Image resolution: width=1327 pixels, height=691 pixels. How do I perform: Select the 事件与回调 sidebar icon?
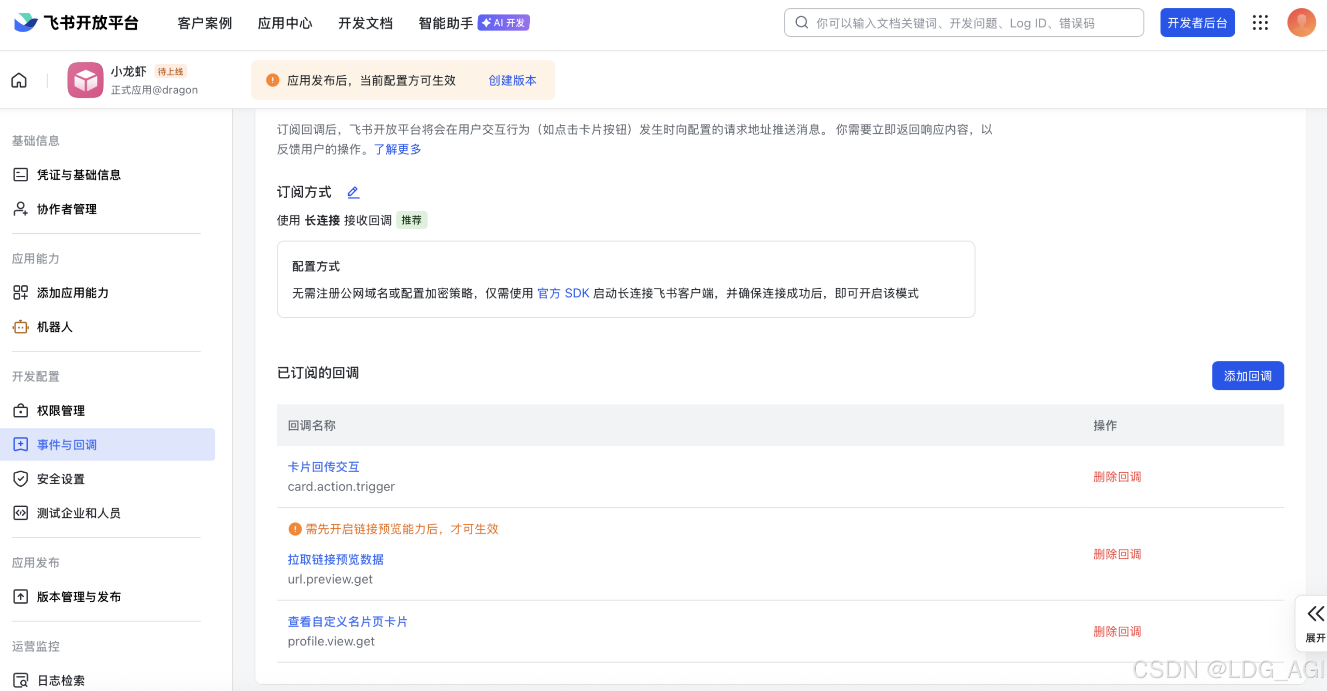[x=20, y=444]
